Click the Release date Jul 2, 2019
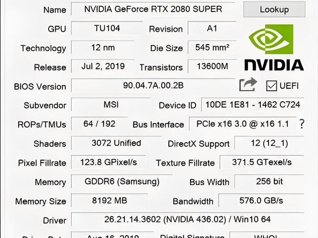Image resolution: width=318 pixels, height=238 pixels. [103, 66]
